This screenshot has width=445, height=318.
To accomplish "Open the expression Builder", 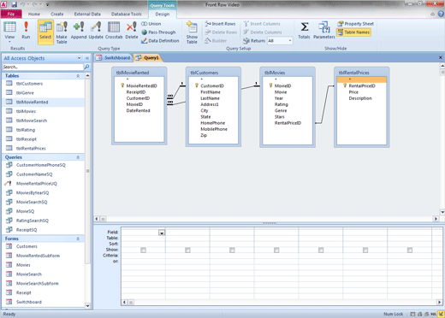I will 216,41.
